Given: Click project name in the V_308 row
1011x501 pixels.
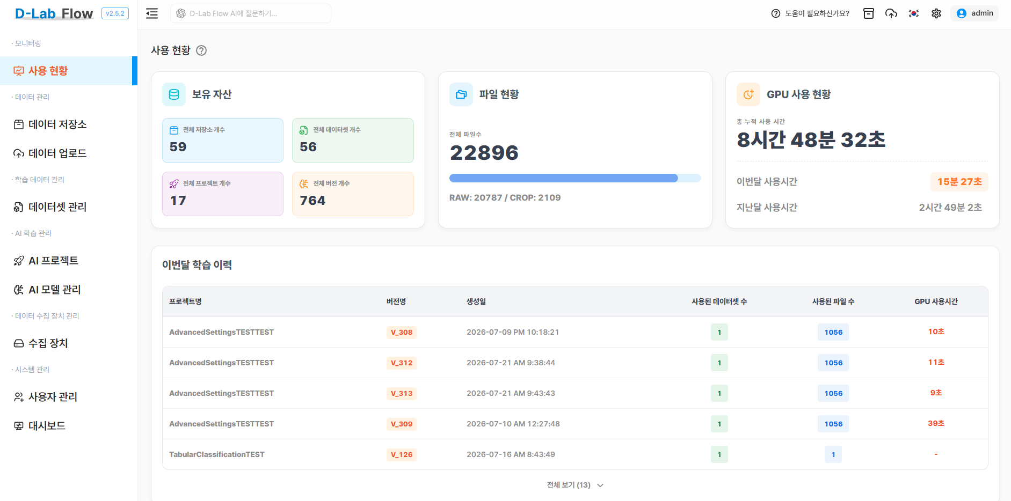Looking at the screenshot, I should pyautogui.click(x=221, y=332).
